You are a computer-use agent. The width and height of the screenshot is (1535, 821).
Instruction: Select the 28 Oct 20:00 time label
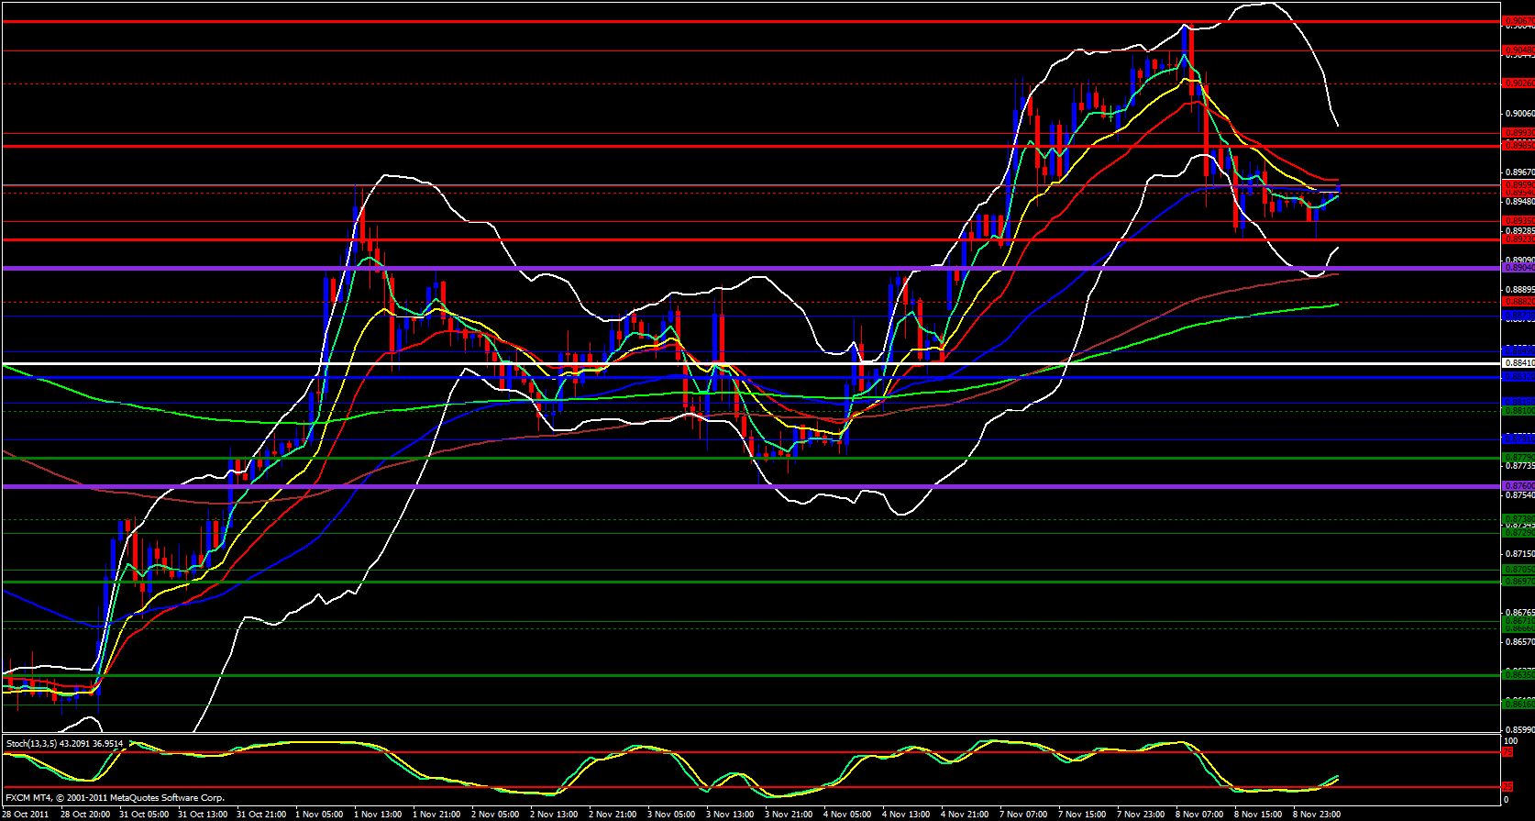coord(85,815)
